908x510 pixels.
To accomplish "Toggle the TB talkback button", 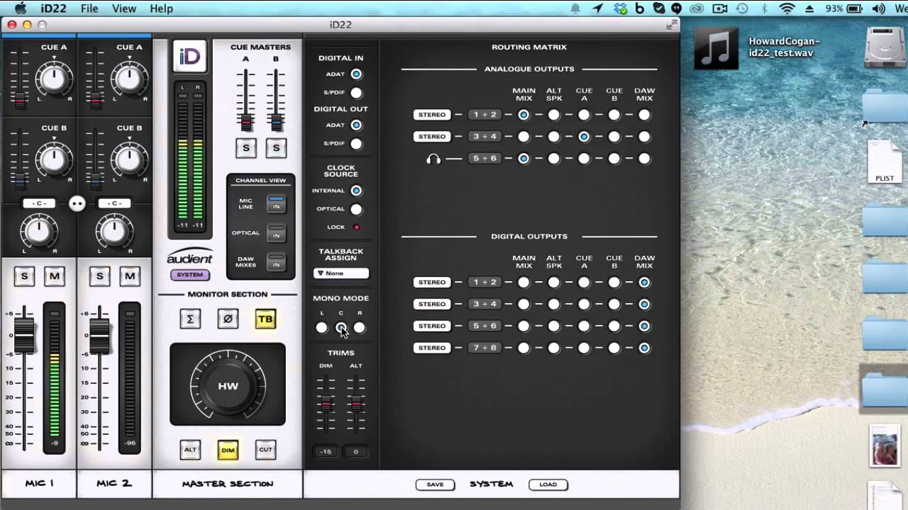I will (265, 319).
